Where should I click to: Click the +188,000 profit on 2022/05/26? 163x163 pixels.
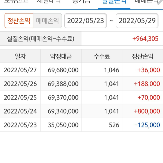147,84
